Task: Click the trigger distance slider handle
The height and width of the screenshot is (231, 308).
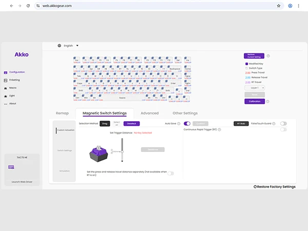Action: (122, 151)
